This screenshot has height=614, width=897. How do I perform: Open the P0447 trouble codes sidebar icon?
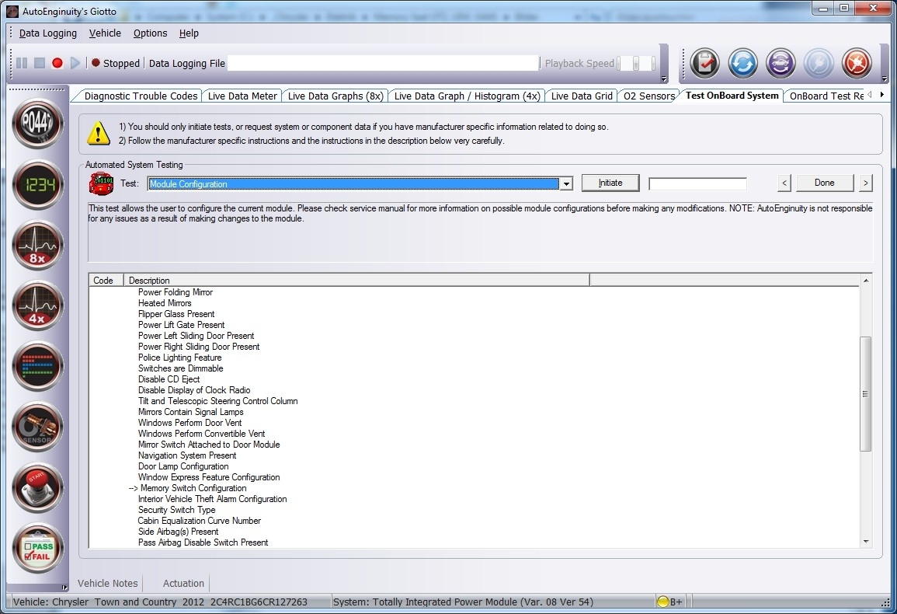38,123
